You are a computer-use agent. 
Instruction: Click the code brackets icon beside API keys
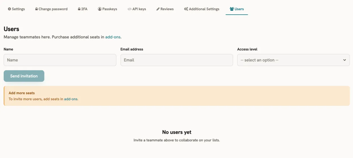click(129, 9)
